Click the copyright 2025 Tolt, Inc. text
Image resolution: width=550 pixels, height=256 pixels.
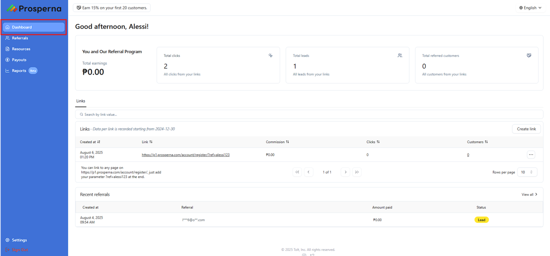coord(308,249)
